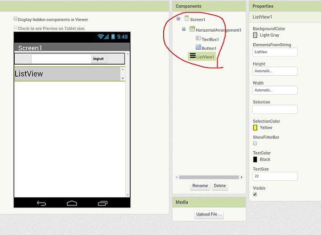
Task: Click the Light Gray color label
Action: (x=269, y=35)
